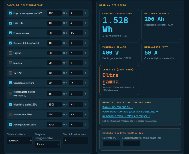Image resolution: width=189 pixels, height=154 pixels.
Task: Edit Frigo a compressore watt field
Action: 54,13
